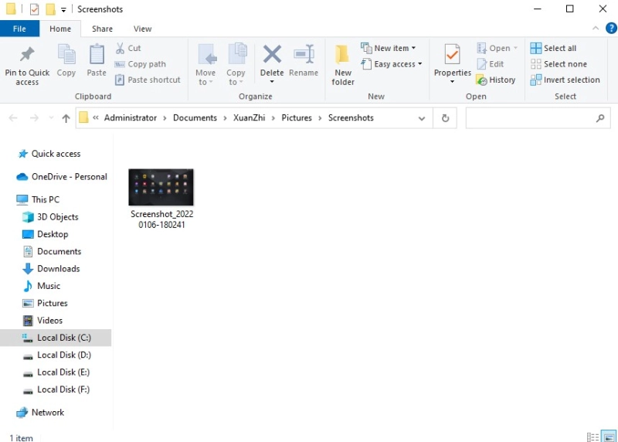Image resolution: width=618 pixels, height=442 pixels.
Task: Create a New folder
Action: (343, 65)
